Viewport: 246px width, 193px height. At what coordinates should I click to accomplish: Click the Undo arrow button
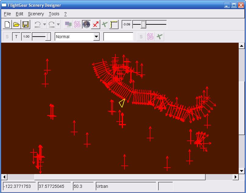[37, 24]
